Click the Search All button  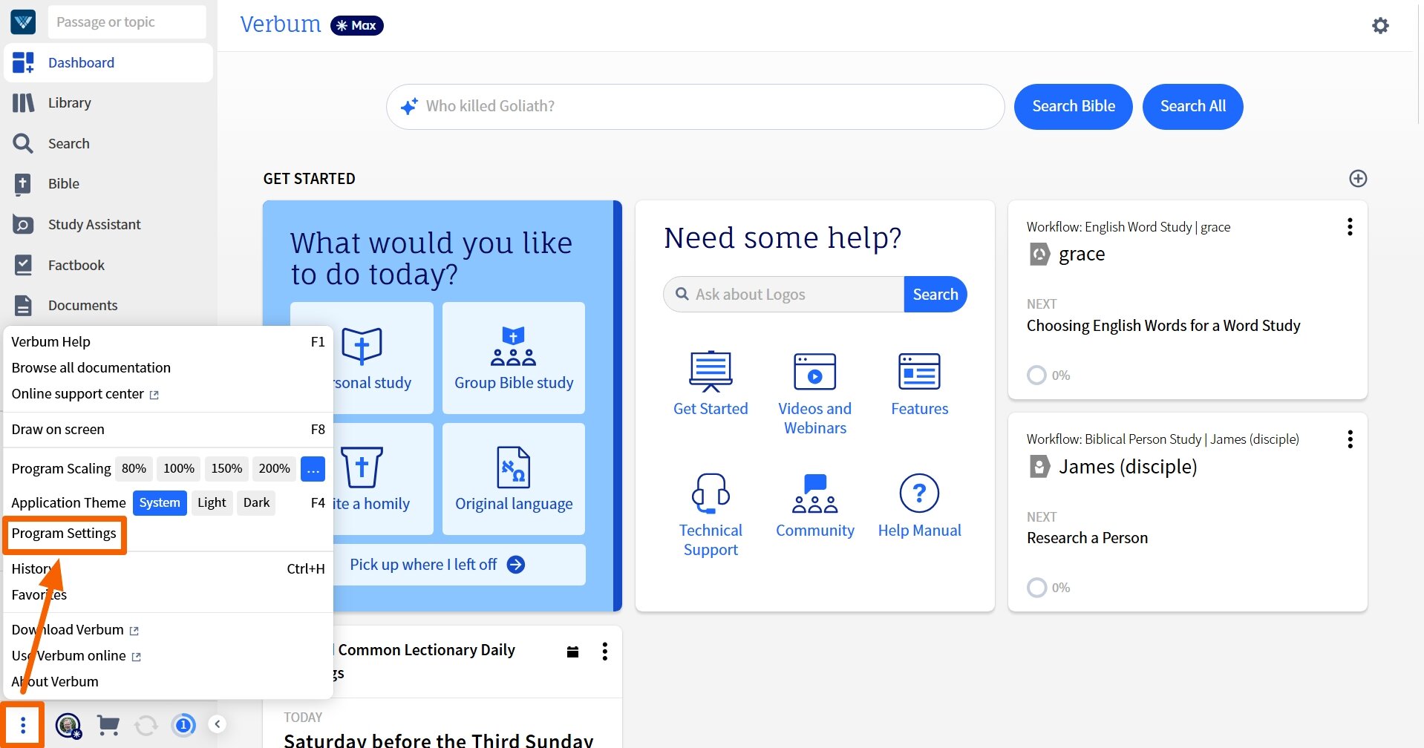[x=1192, y=106]
